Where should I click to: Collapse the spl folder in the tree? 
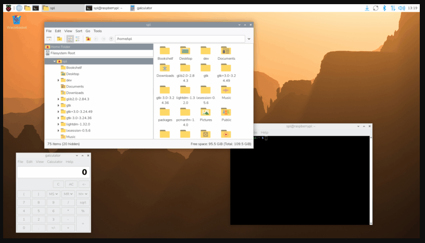(54, 61)
